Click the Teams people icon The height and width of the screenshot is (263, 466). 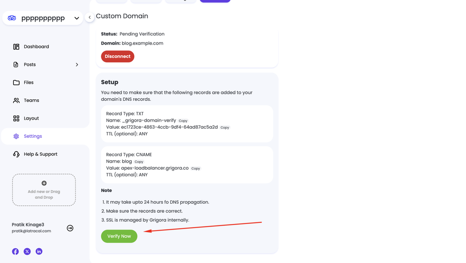(16, 100)
